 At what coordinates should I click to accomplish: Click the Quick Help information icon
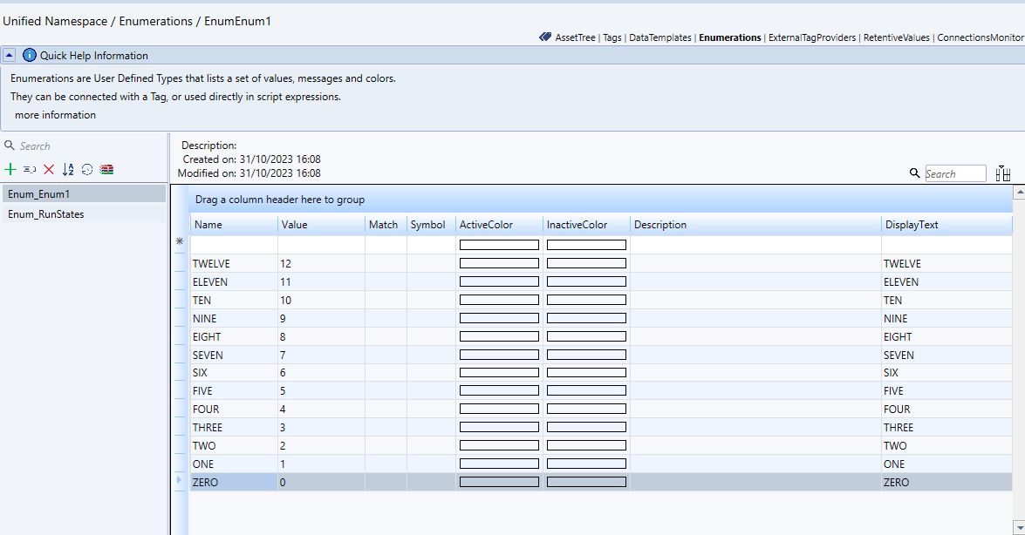[30, 55]
